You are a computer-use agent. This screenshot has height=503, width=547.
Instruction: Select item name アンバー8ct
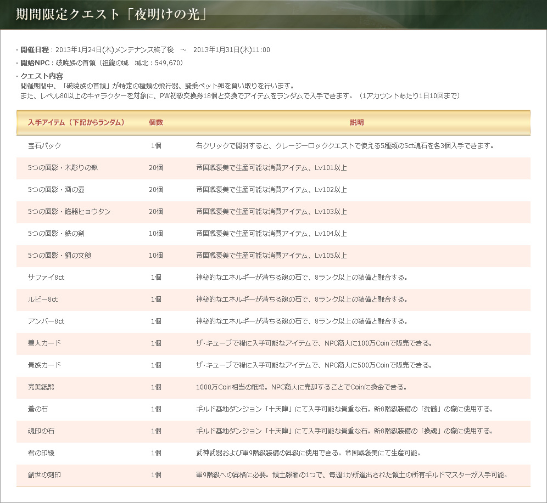tap(46, 321)
